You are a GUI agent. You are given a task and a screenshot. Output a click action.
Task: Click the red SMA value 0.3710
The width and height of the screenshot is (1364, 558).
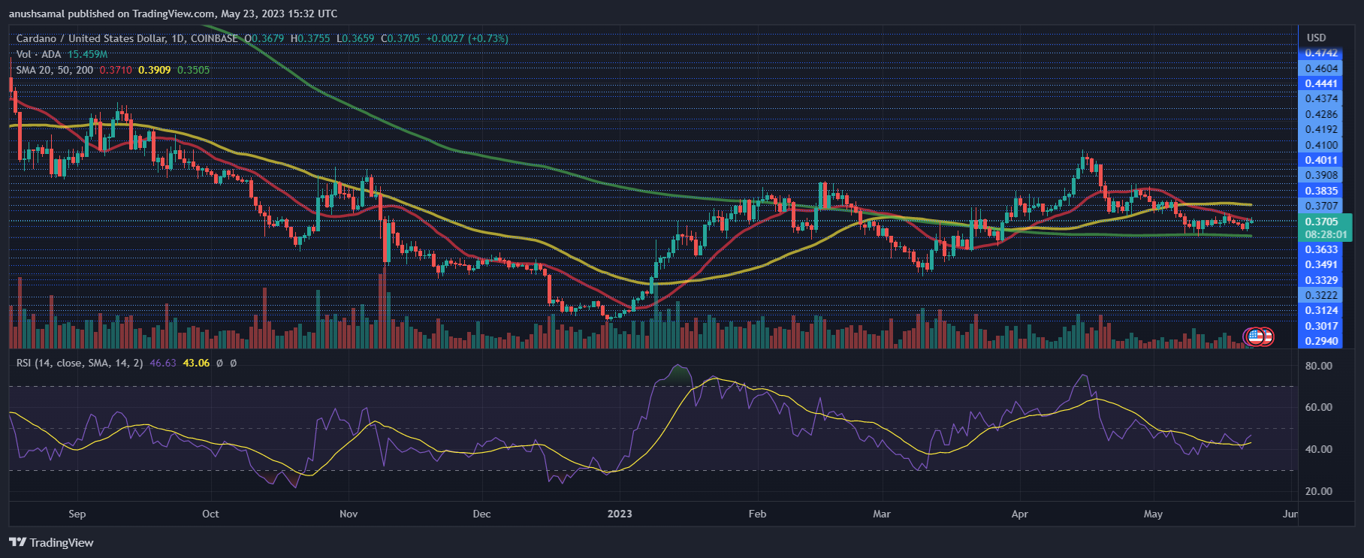pyautogui.click(x=116, y=70)
